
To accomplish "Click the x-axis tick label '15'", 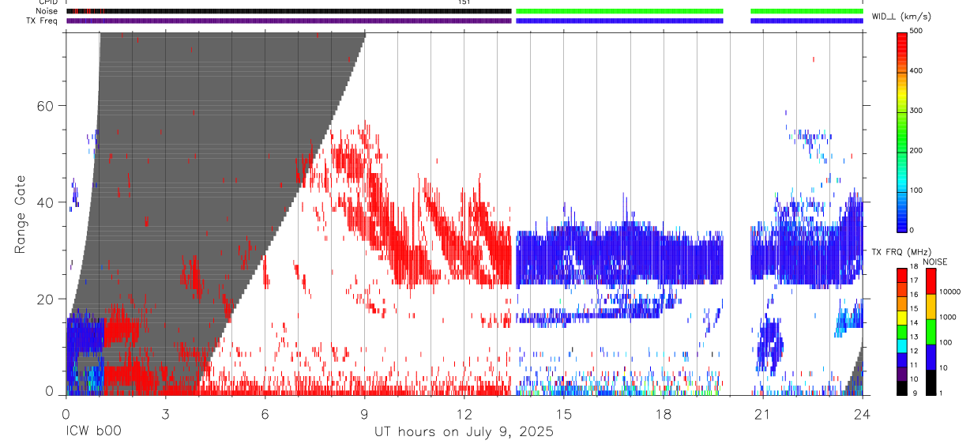I will pos(564,413).
